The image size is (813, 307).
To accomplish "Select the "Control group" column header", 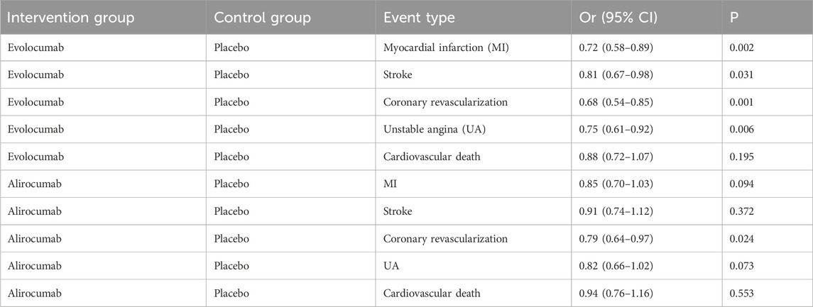I will tap(263, 18).
